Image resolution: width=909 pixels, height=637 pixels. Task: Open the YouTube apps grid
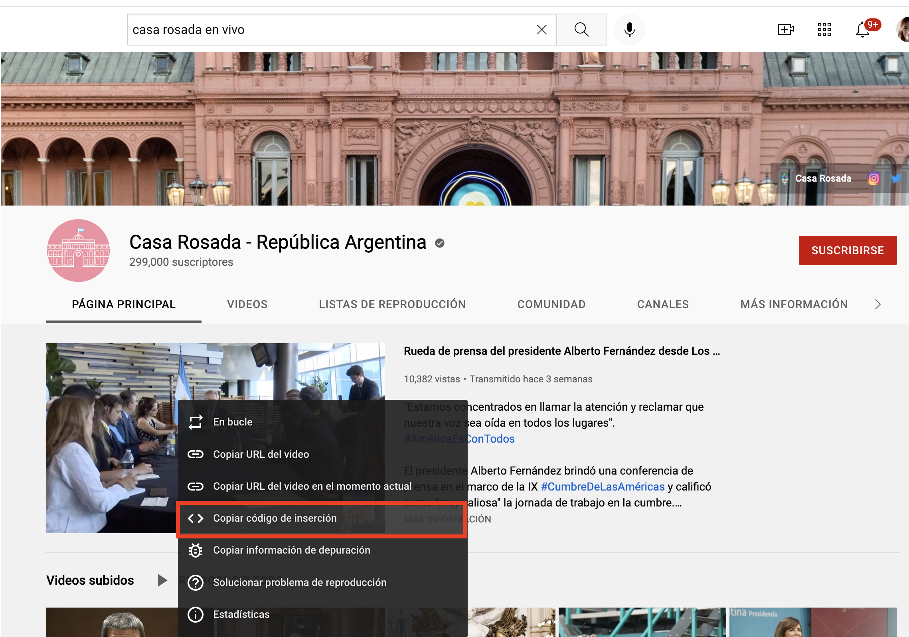[x=824, y=30]
